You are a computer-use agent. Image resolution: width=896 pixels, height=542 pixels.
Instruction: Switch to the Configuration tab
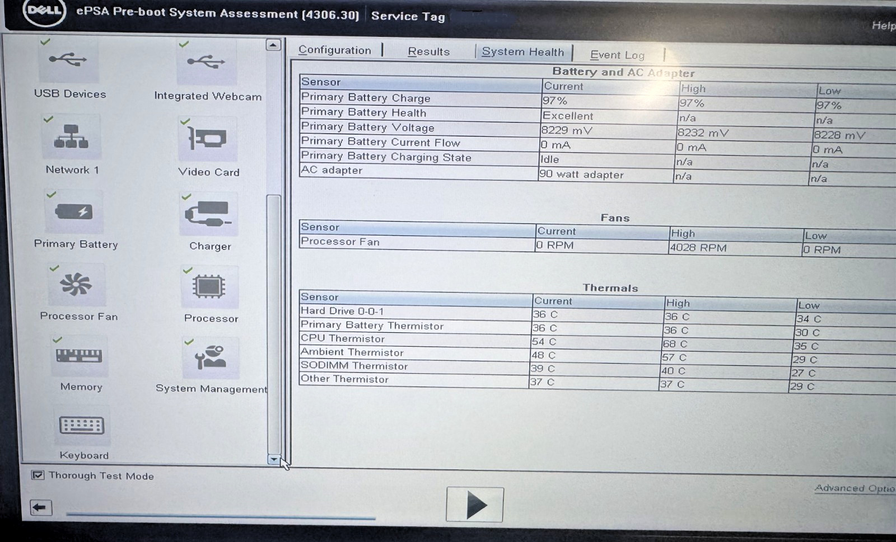(x=334, y=50)
